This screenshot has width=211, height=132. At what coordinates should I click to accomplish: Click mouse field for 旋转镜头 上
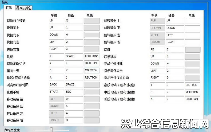pyautogui.click(x=192, y=21)
